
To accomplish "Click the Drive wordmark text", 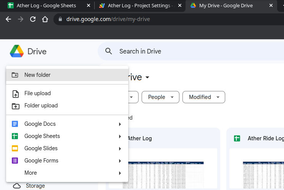I will click(x=37, y=52).
